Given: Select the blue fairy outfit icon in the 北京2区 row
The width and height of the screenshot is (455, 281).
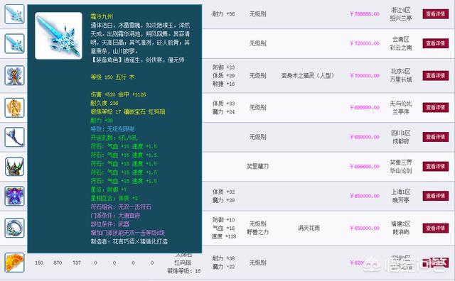Looking at the screenshot, I should (x=14, y=75).
